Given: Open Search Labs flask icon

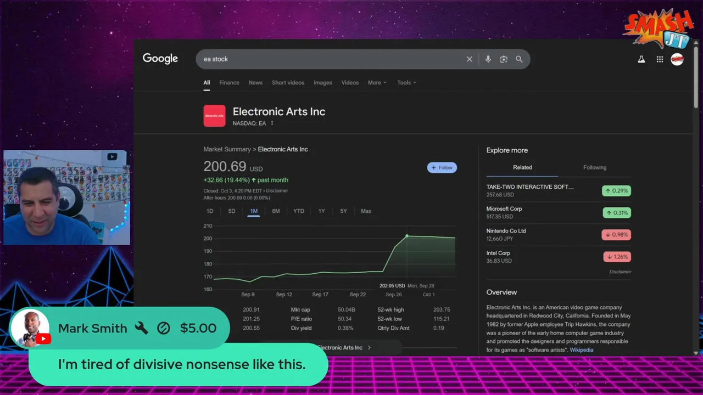Looking at the screenshot, I should [641, 59].
